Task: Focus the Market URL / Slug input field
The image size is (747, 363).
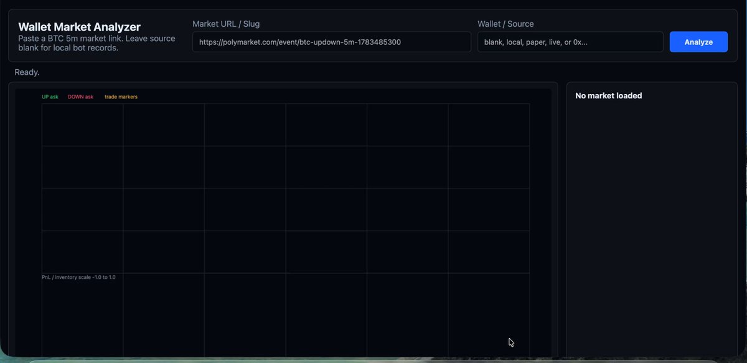Action: [x=332, y=42]
